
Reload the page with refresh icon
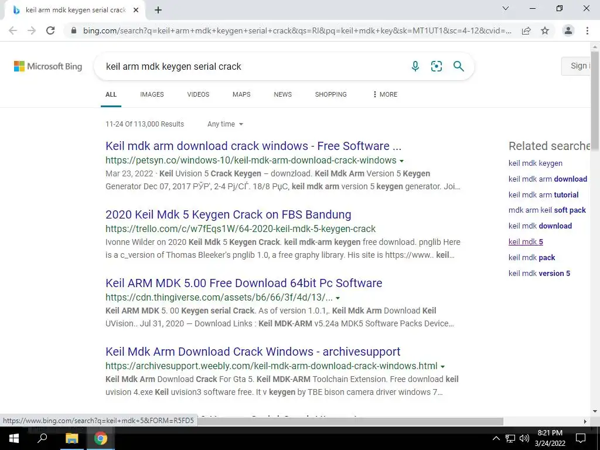[x=50, y=30]
